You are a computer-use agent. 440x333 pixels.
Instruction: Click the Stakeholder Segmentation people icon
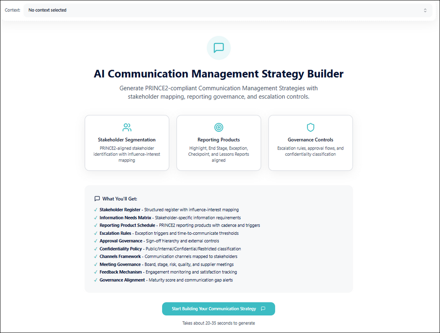127,128
